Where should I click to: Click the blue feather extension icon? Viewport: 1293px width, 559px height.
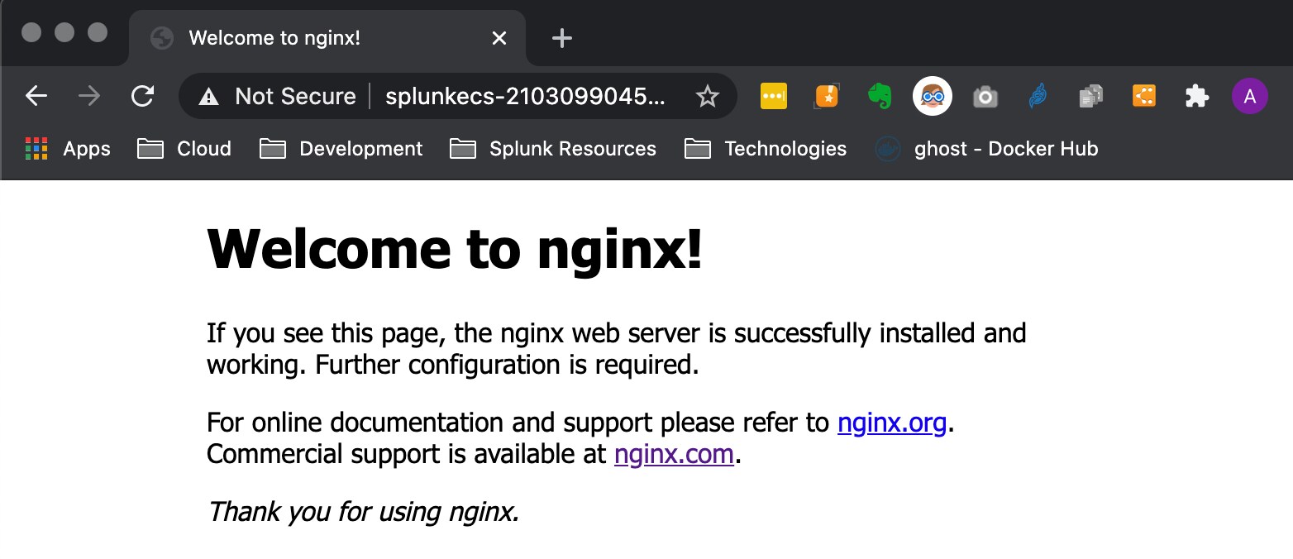[1038, 97]
